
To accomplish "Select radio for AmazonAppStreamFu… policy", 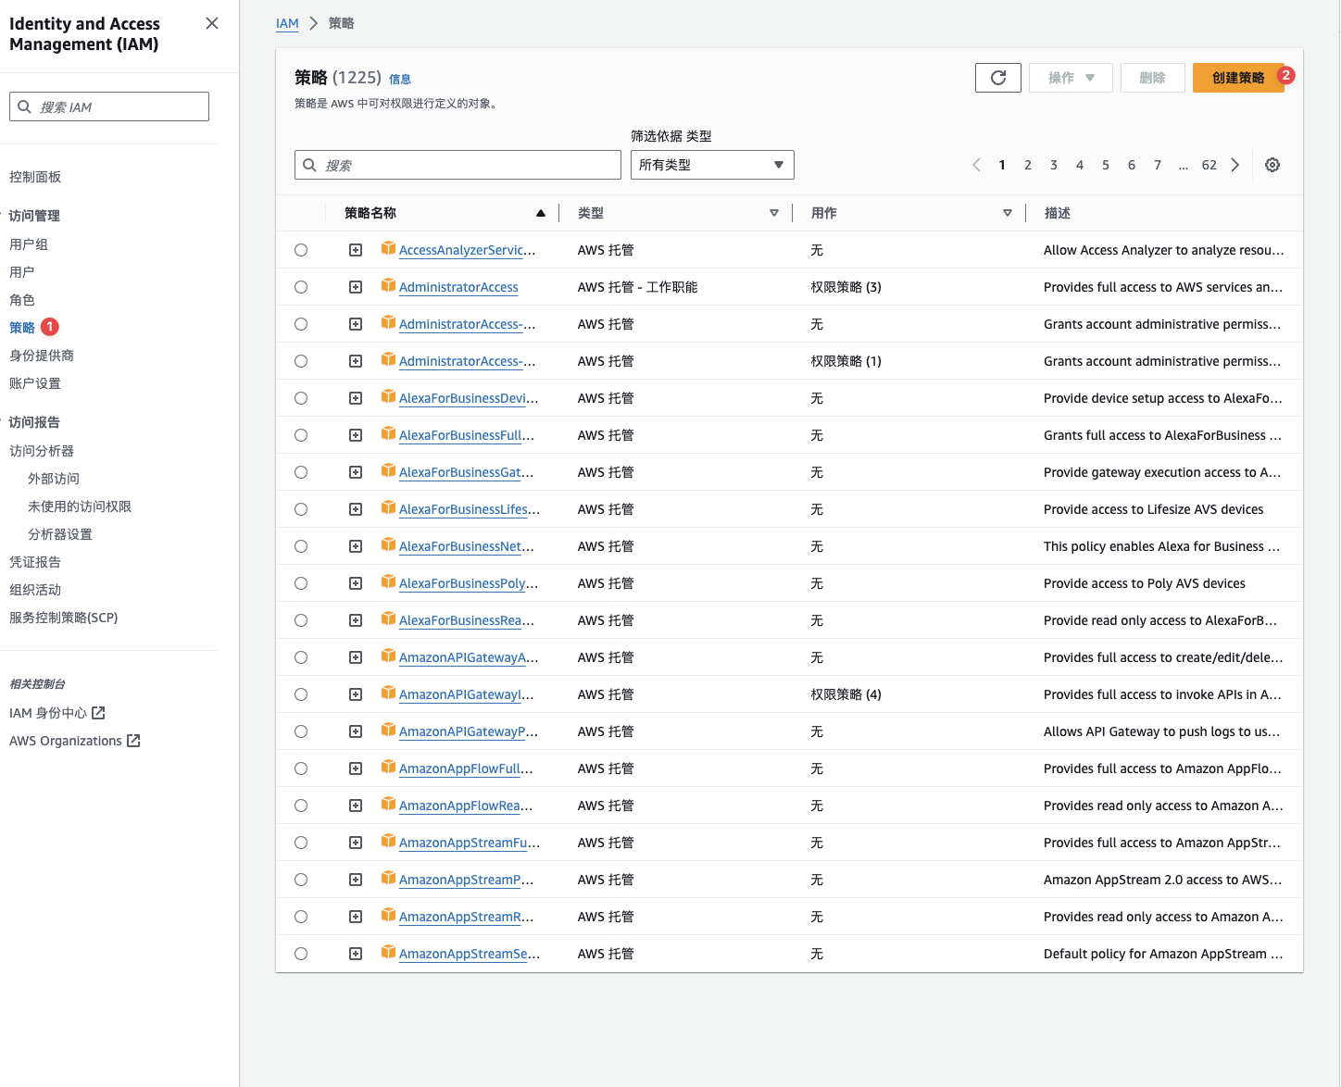I will coord(301,843).
